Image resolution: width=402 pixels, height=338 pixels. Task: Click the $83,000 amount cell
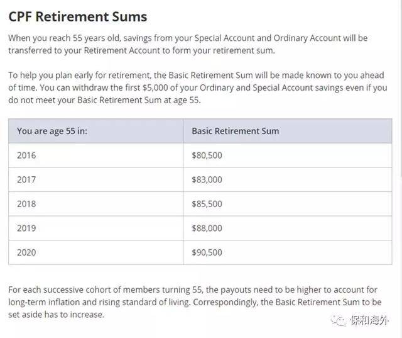[207, 179]
